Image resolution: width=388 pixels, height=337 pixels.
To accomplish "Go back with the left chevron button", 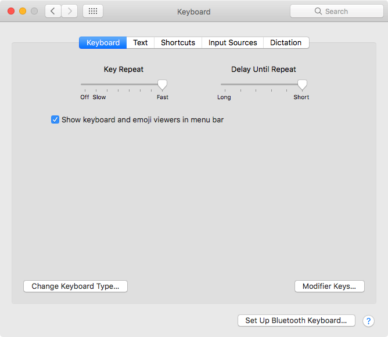I will tap(53, 11).
